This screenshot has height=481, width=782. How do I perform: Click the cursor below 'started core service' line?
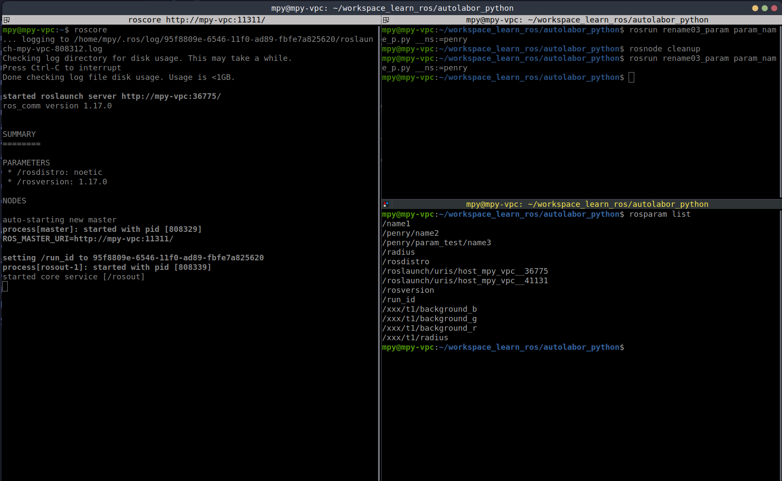[x=5, y=286]
